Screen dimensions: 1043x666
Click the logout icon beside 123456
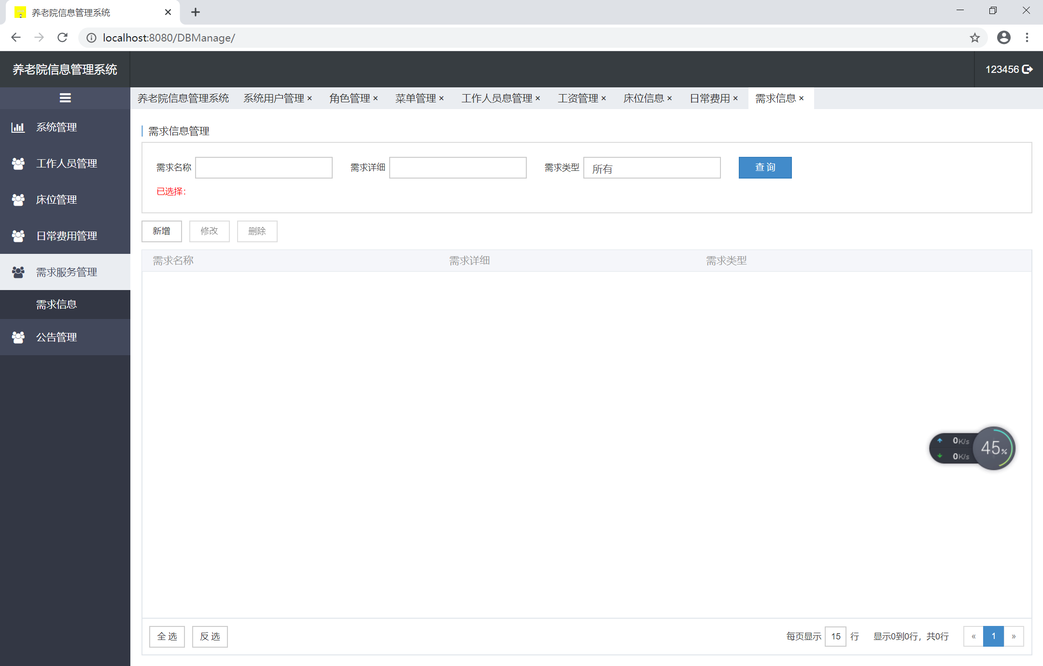1028,69
